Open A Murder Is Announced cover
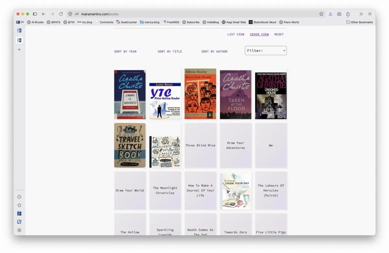The image size is (389, 253). coord(130,95)
